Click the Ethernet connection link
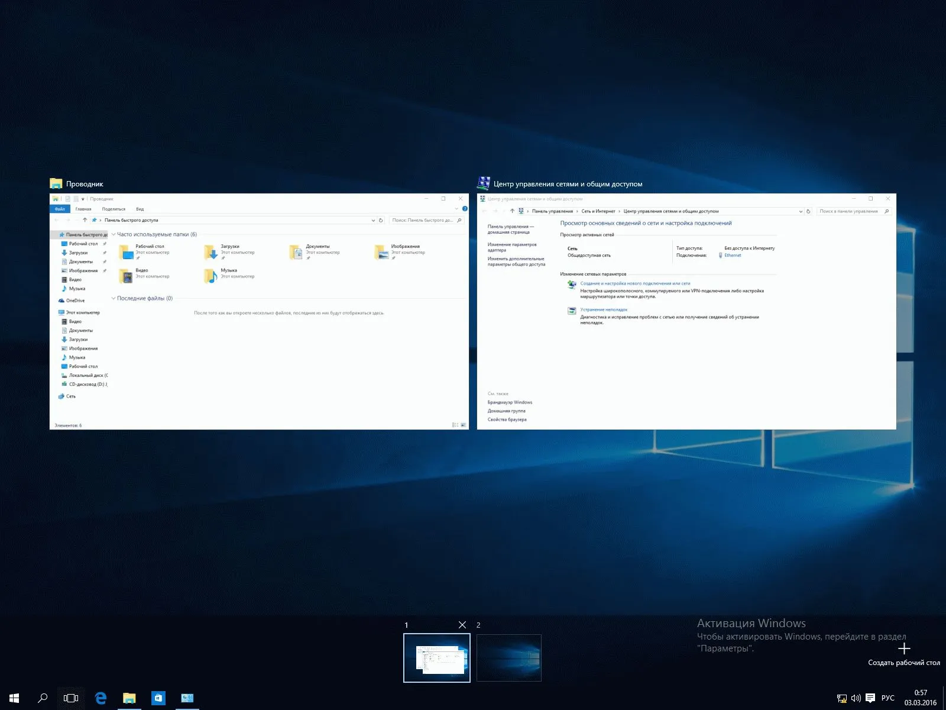The height and width of the screenshot is (710, 946). coord(733,255)
